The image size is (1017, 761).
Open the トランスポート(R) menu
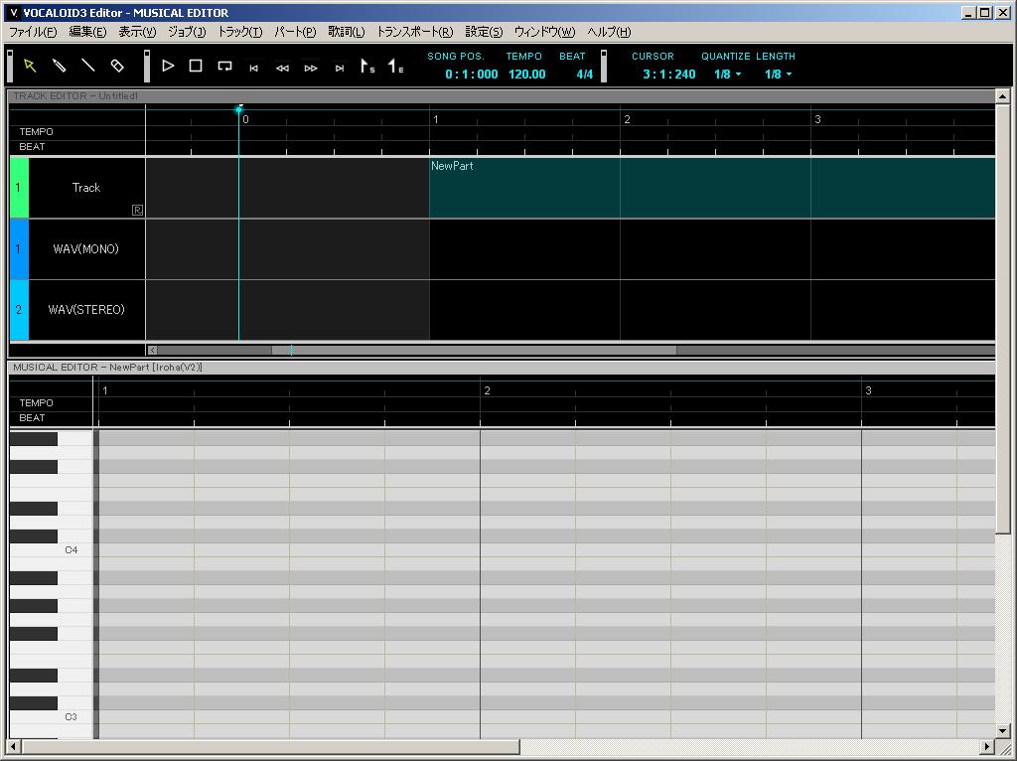(414, 32)
